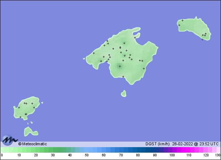The image size is (221, 160).
Task: Click the DGST (km/h) label
Action: coord(157,144)
